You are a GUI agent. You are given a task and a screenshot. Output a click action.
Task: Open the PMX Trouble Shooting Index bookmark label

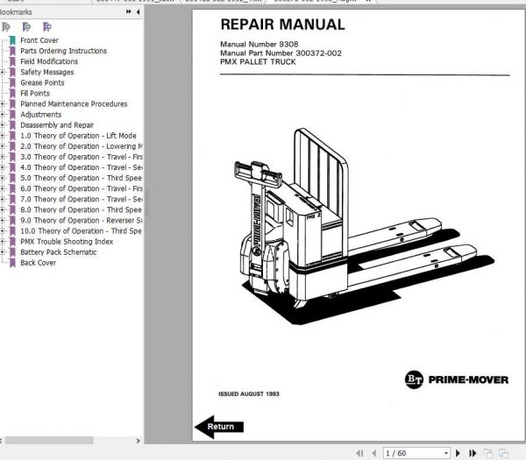point(67,242)
